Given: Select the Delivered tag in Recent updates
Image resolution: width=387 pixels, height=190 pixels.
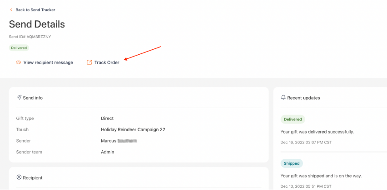Looking at the screenshot, I should click(x=293, y=119).
